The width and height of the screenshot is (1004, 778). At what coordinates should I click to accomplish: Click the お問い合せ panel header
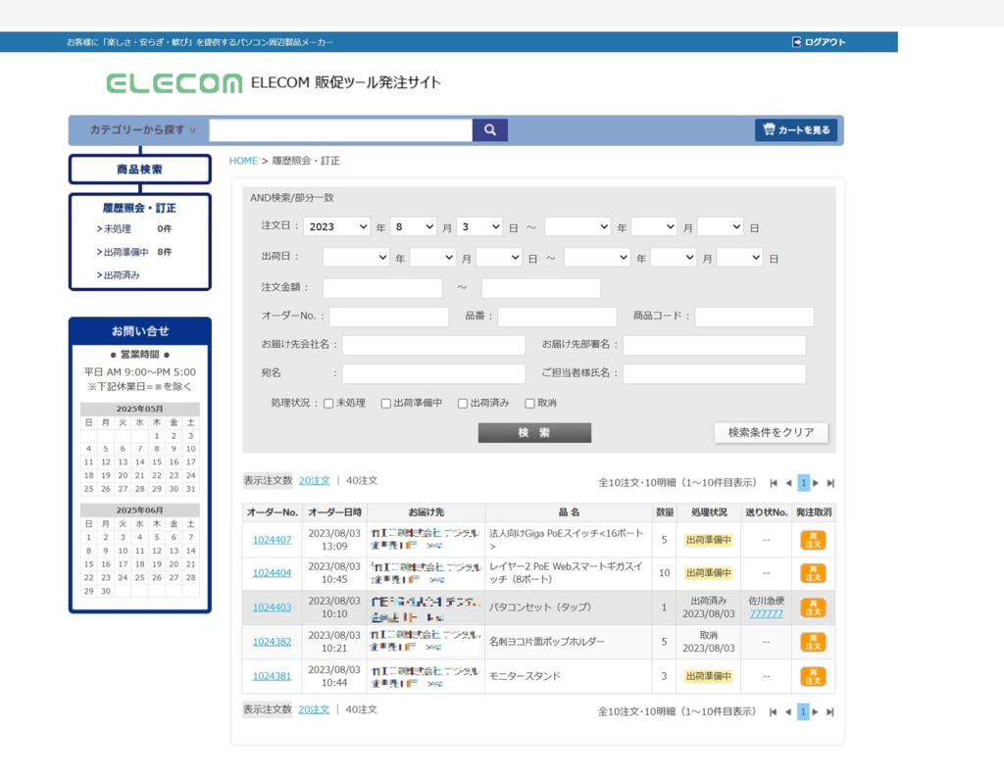139,331
